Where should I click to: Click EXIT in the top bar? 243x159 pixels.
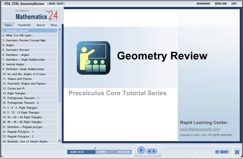coord(234,4)
